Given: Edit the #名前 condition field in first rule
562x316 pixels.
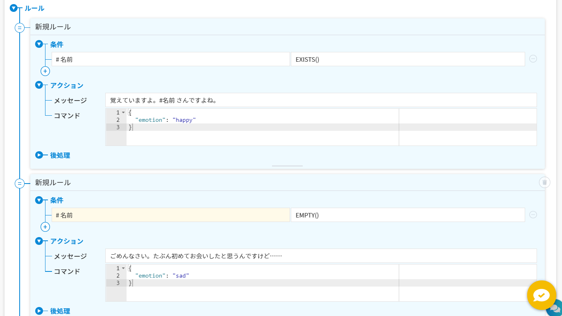Looking at the screenshot, I should point(171,59).
